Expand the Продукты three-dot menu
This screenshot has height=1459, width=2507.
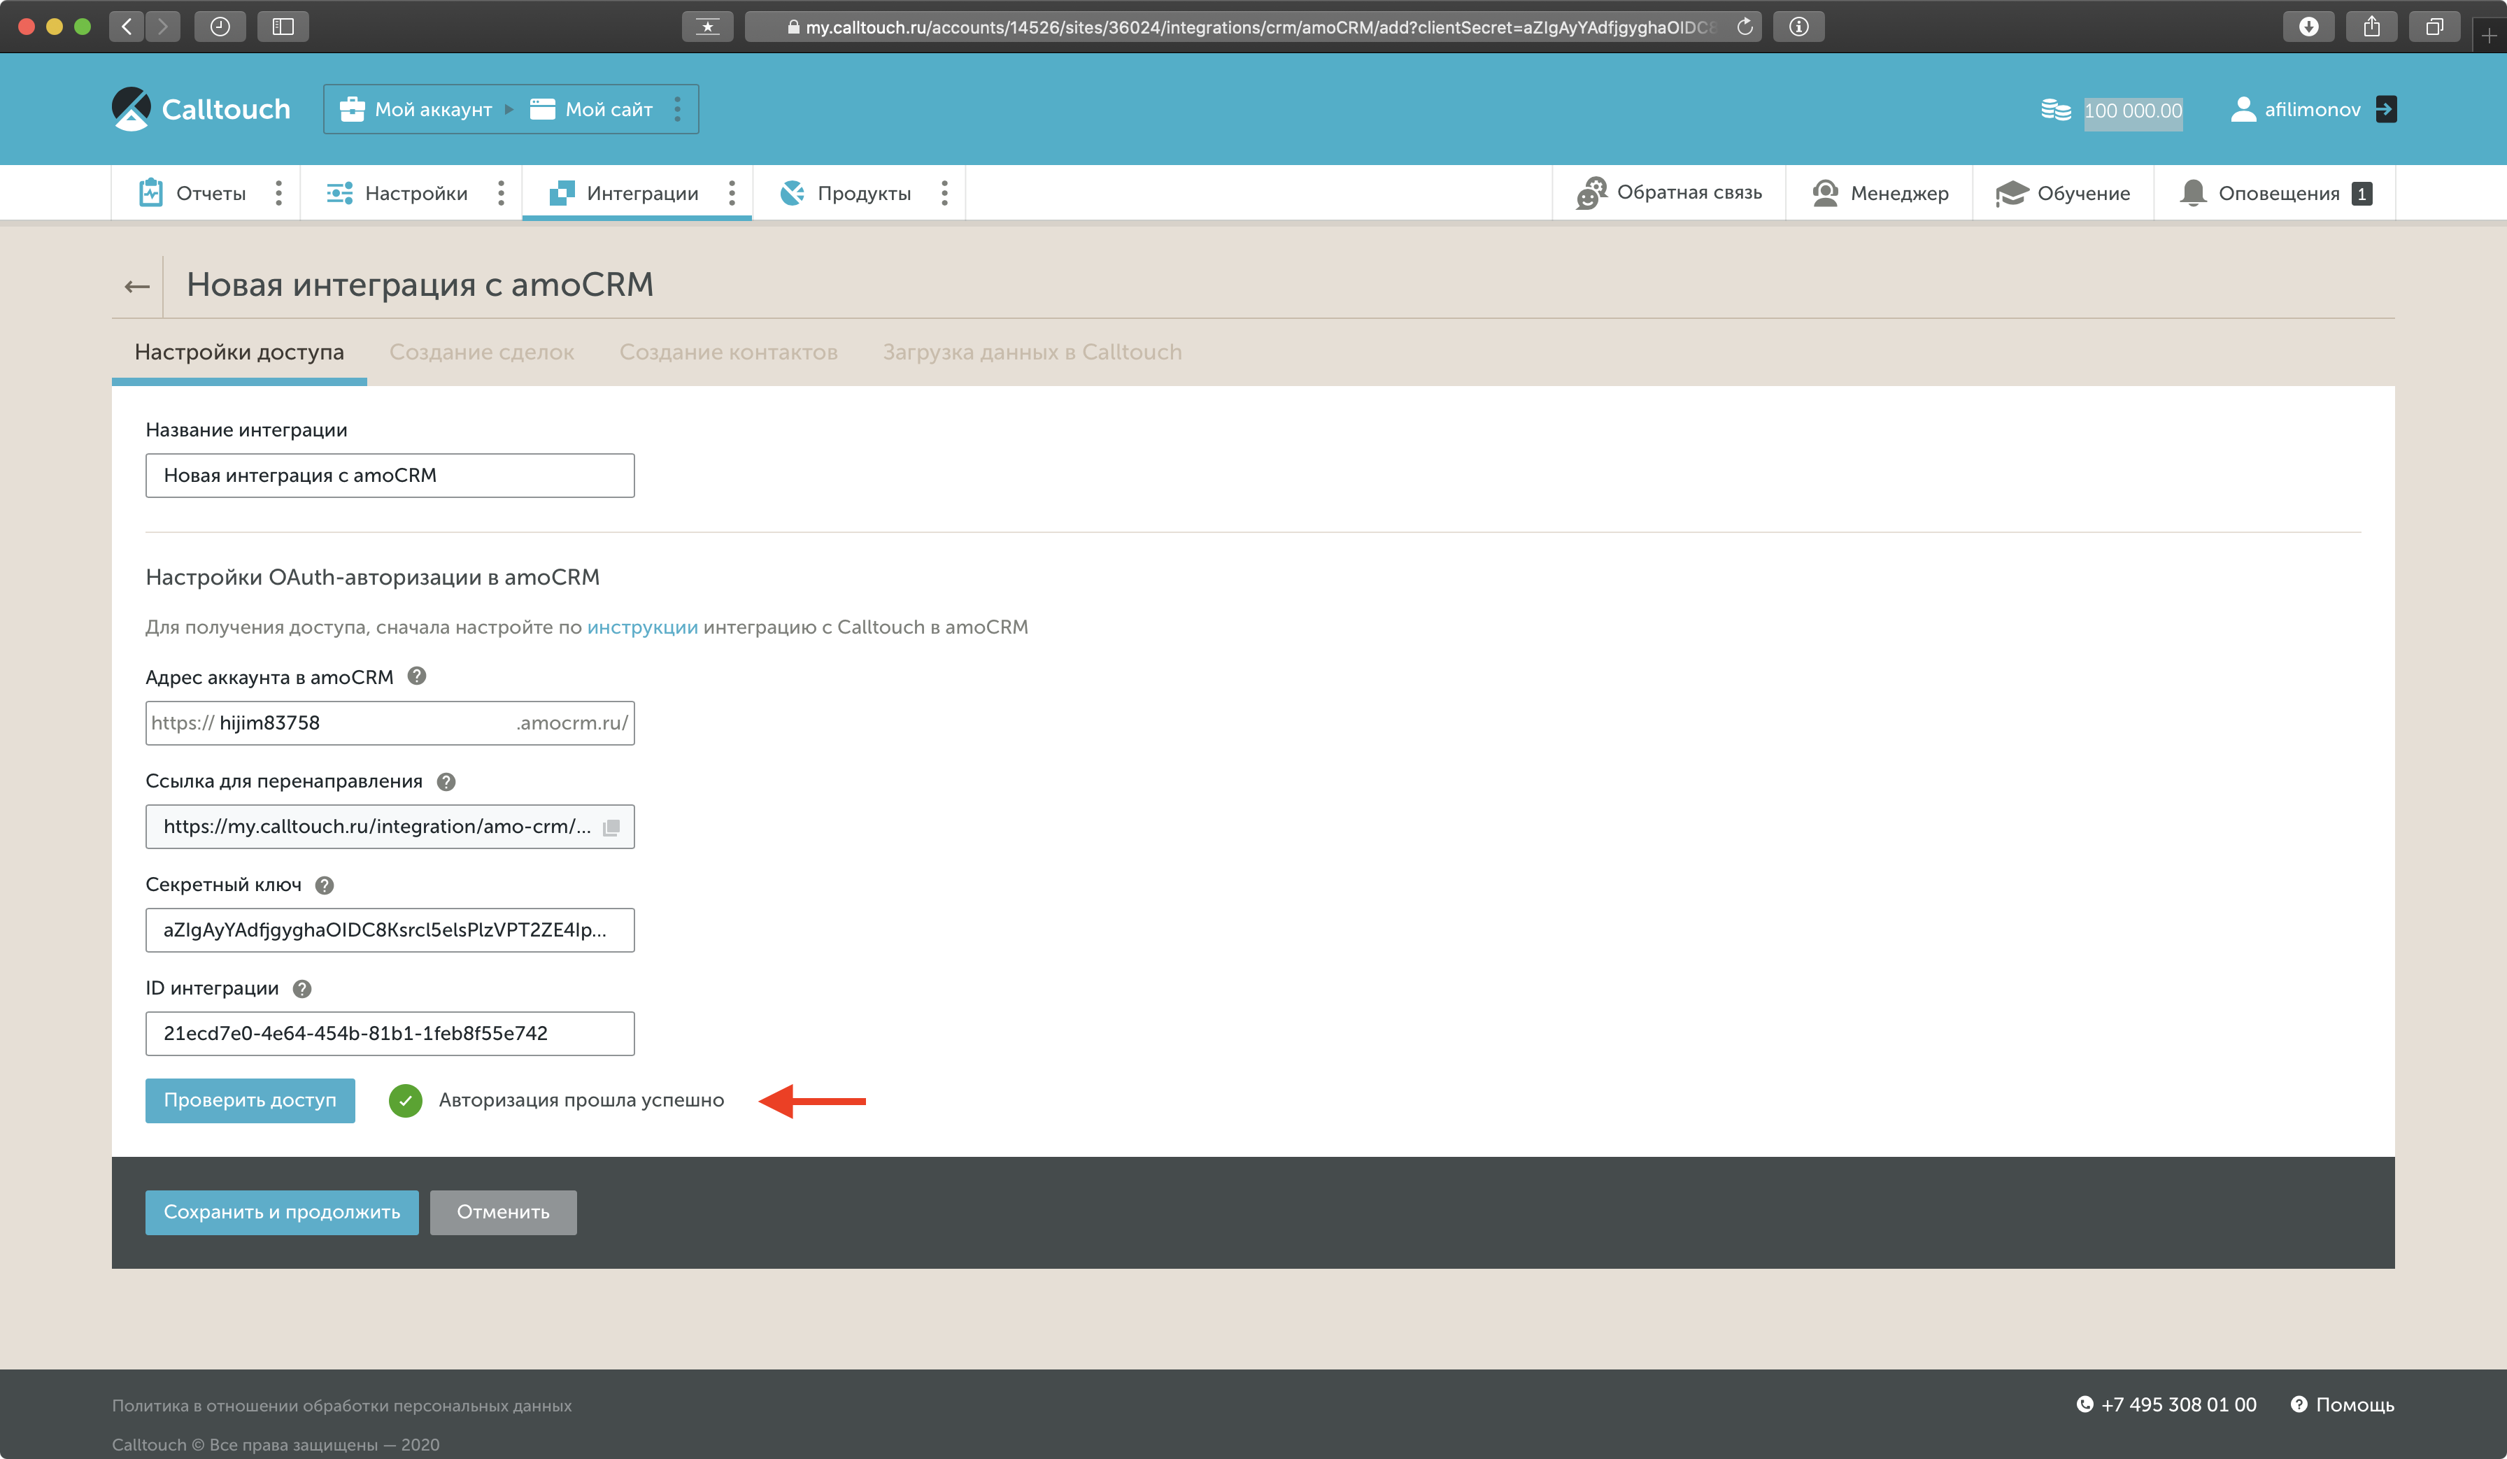coord(944,193)
